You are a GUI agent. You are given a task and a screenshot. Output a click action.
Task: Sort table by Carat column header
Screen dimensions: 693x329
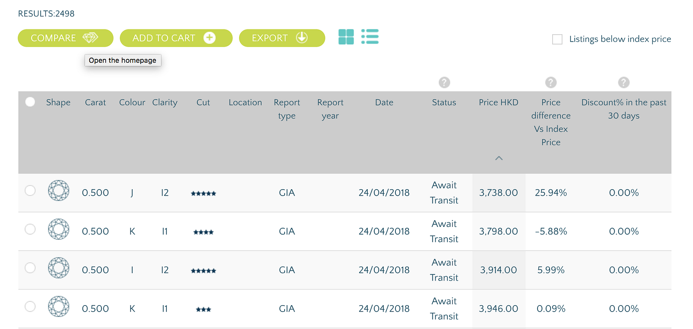click(95, 103)
